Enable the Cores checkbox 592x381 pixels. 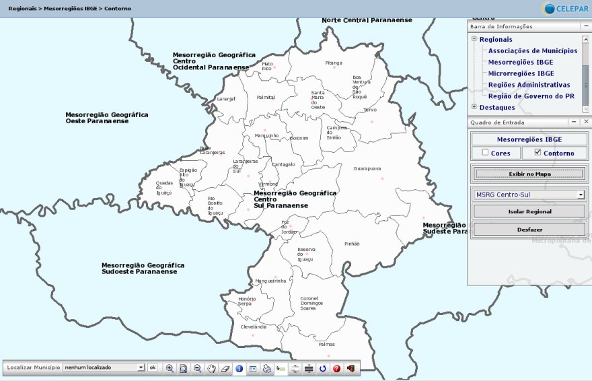point(485,153)
